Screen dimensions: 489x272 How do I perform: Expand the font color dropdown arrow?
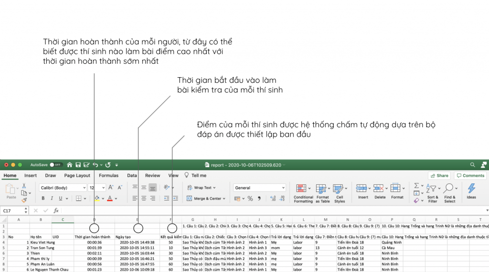116,199
